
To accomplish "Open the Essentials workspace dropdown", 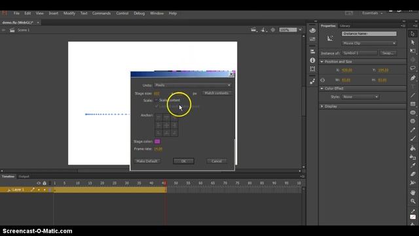I will [373, 13].
